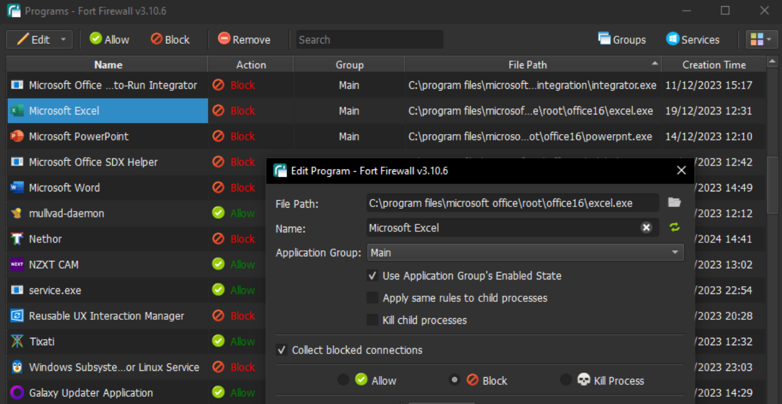Click the green refresh icon beside Name
Image resolution: width=782 pixels, height=404 pixels.
pyautogui.click(x=674, y=227)
